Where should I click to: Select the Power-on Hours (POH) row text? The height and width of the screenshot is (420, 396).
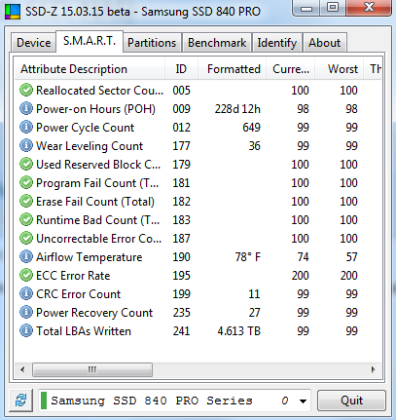(x=95, y=109)
